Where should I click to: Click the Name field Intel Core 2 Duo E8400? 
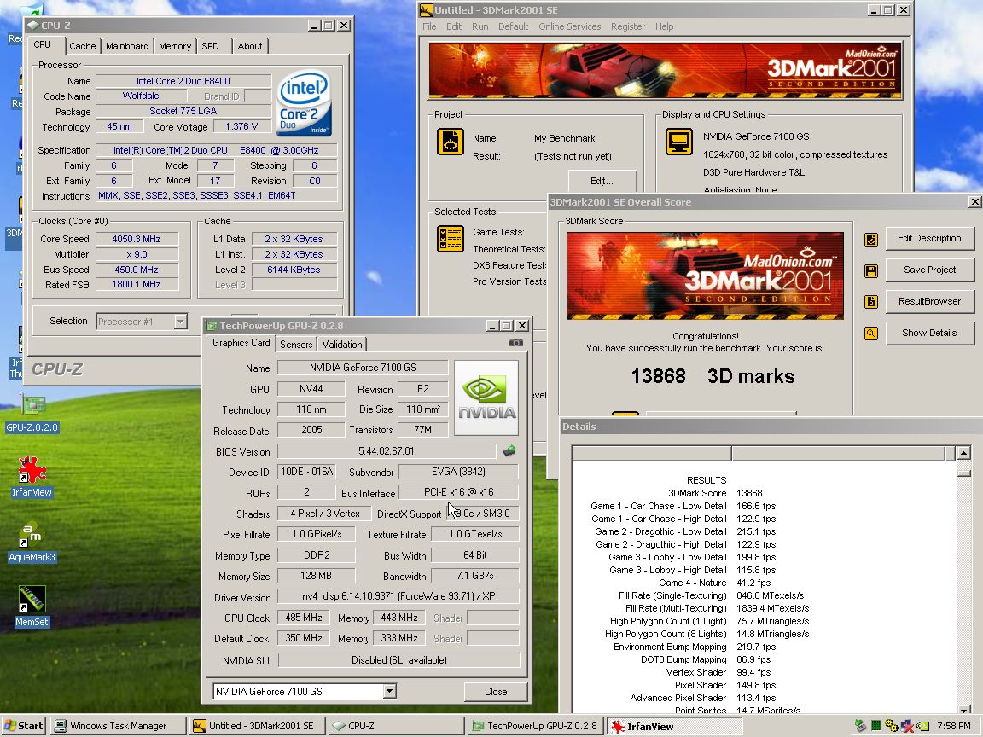[x=183, y=81]
